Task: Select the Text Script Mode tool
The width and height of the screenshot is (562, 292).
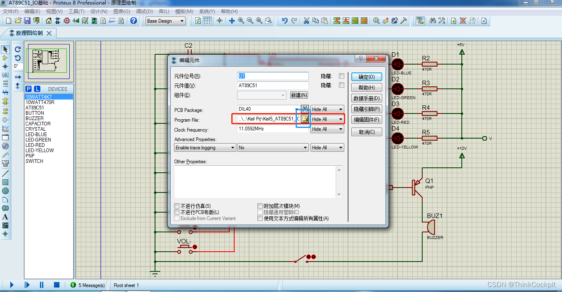Action: [5, 83]
